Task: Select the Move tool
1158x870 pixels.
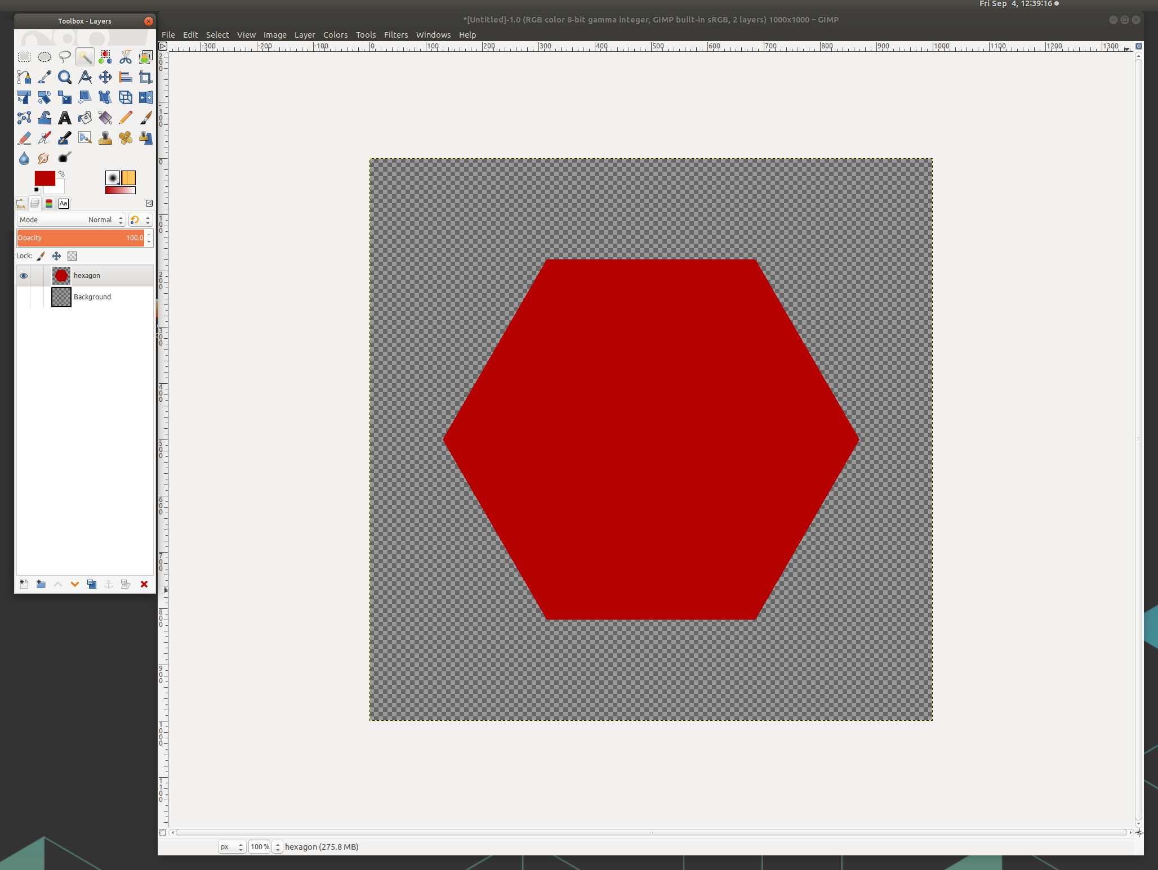Action: tap(105, 77)
